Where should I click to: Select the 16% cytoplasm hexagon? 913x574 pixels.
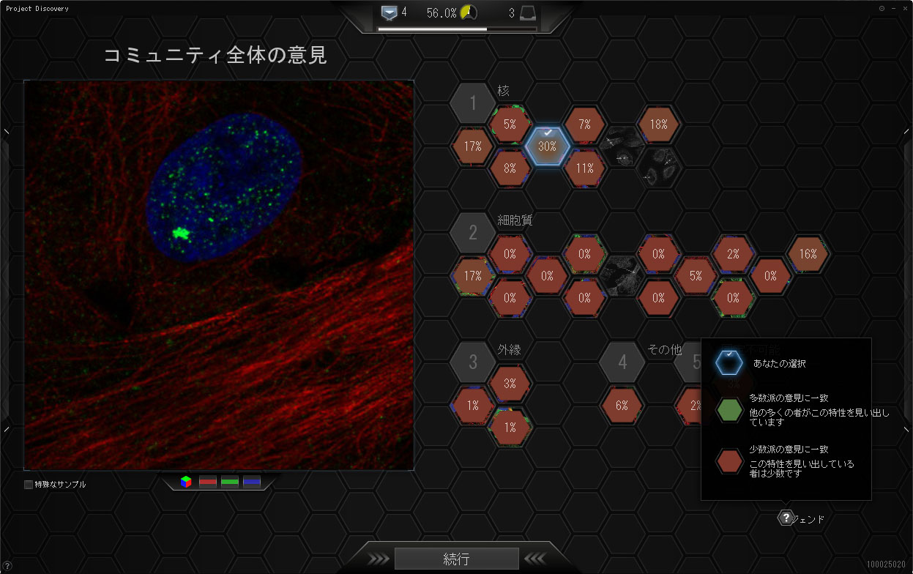point(808,254)
